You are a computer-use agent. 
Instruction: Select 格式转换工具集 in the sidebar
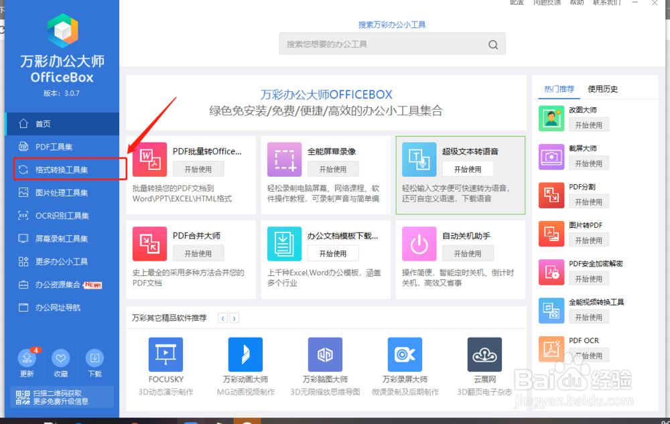pyautogui.click(x=62, y=170)
